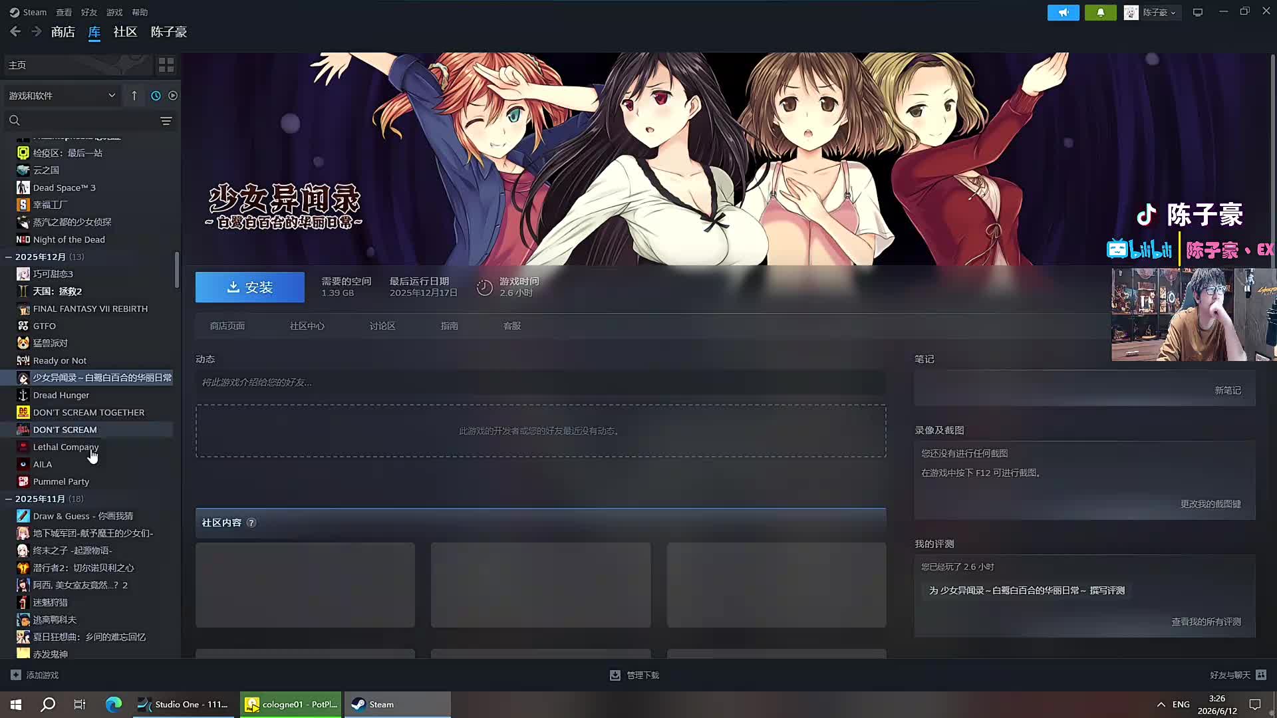
Task: Switch to Studio One taskbar window
Action: 184,705
